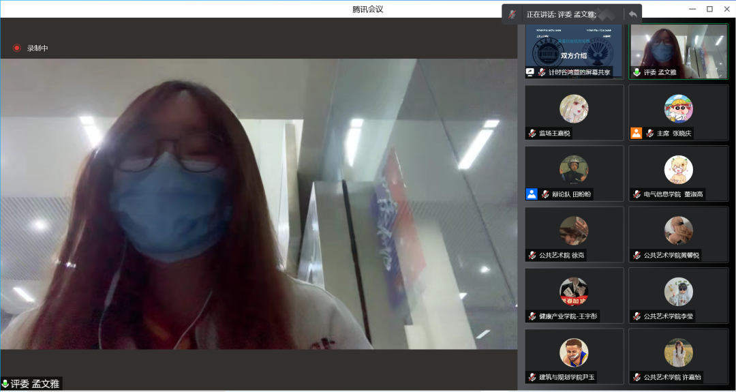Image resolution: width=736 pixels, height=392 pixels.
Task: Click muted mic icon beside 计时谷鸿萱的屏幕共享
Action: click(542, 72)
